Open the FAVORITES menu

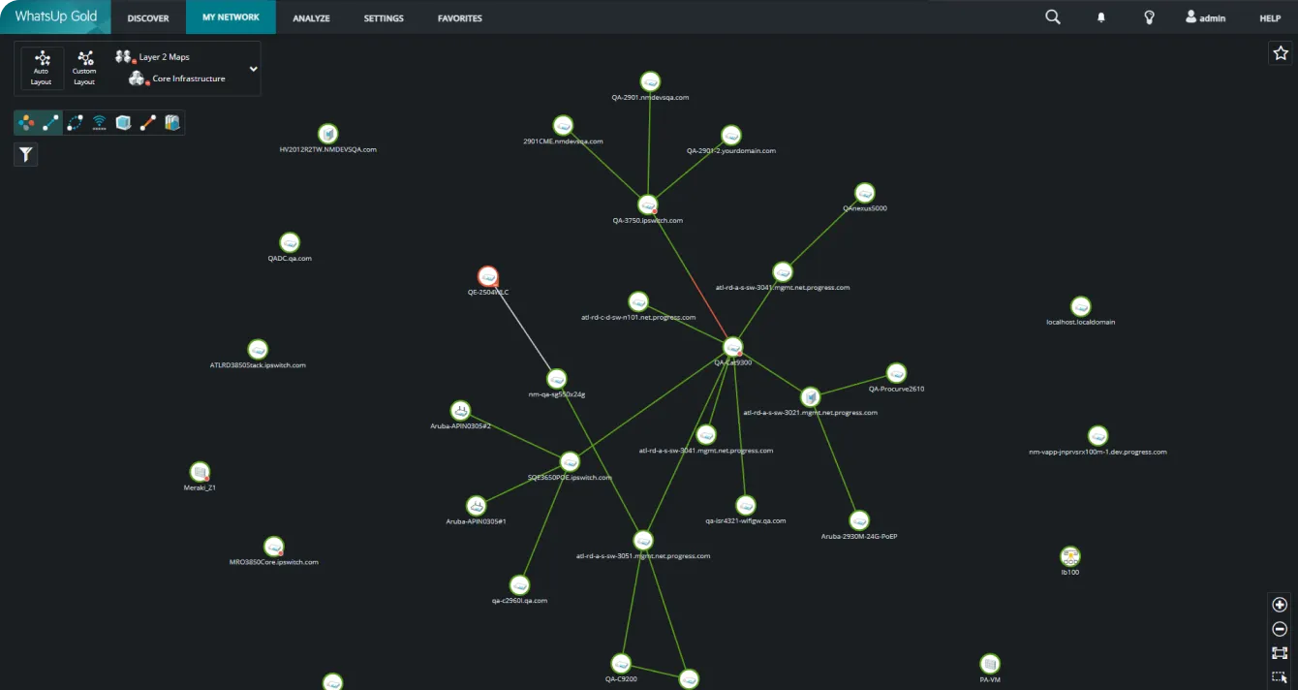click(460, 17)
